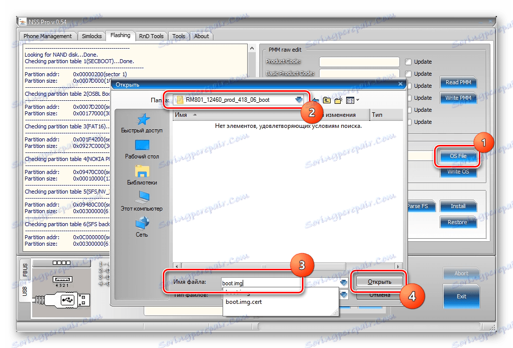This screenshot has width=513, height=348.
Task: Toggle the Update checkbox beside Read PMM
Action: (x=409, y=86)
